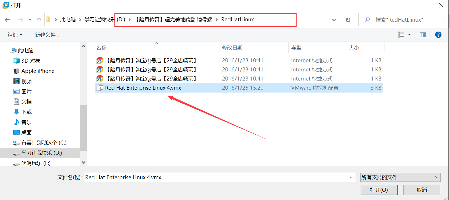
Task: Click the vmx file icon
Action: pyautogui.click(x=100, y=88)
